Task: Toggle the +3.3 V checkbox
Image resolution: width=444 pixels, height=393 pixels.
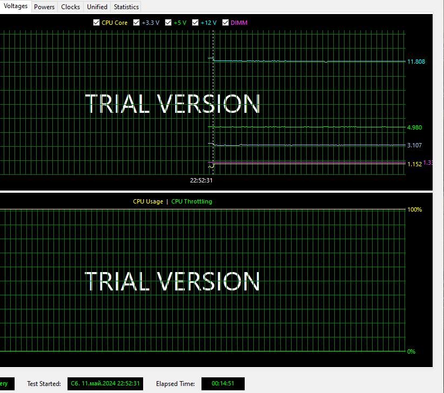Action: [136, 23]
